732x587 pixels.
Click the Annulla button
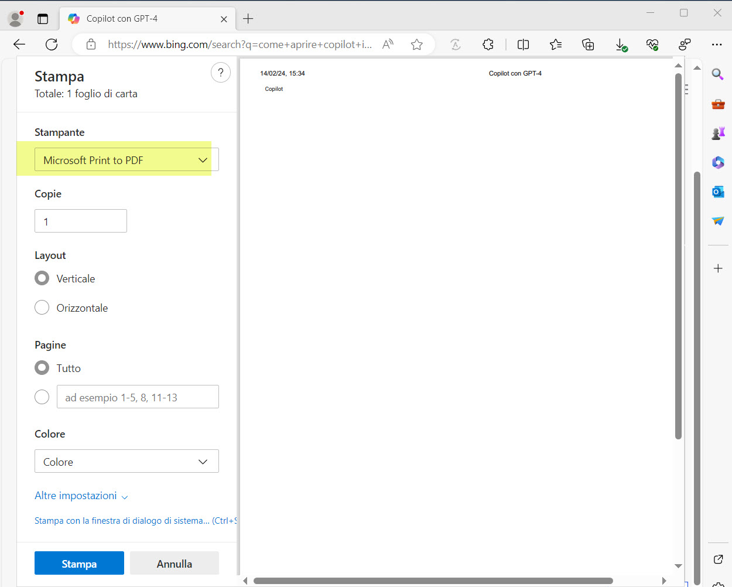pyautogui.click(x=175, y=564)
